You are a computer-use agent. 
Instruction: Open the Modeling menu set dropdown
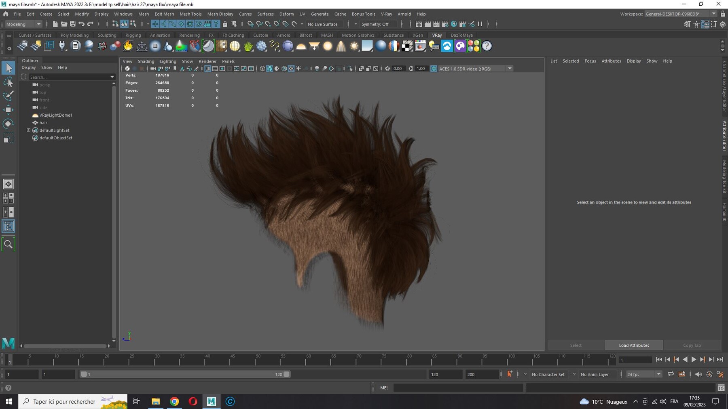click(x=23, y=24)
